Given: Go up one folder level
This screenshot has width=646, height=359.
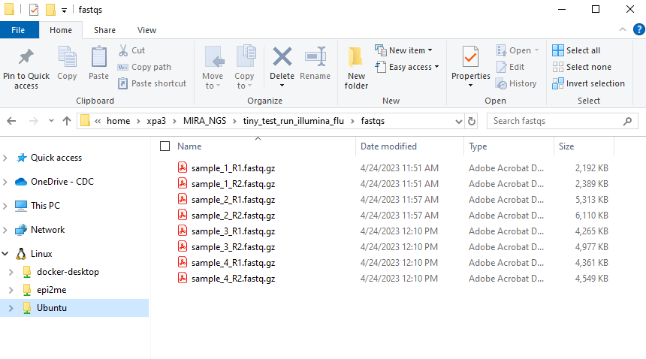Looking at the screenshot, I should tap(66, 121).
